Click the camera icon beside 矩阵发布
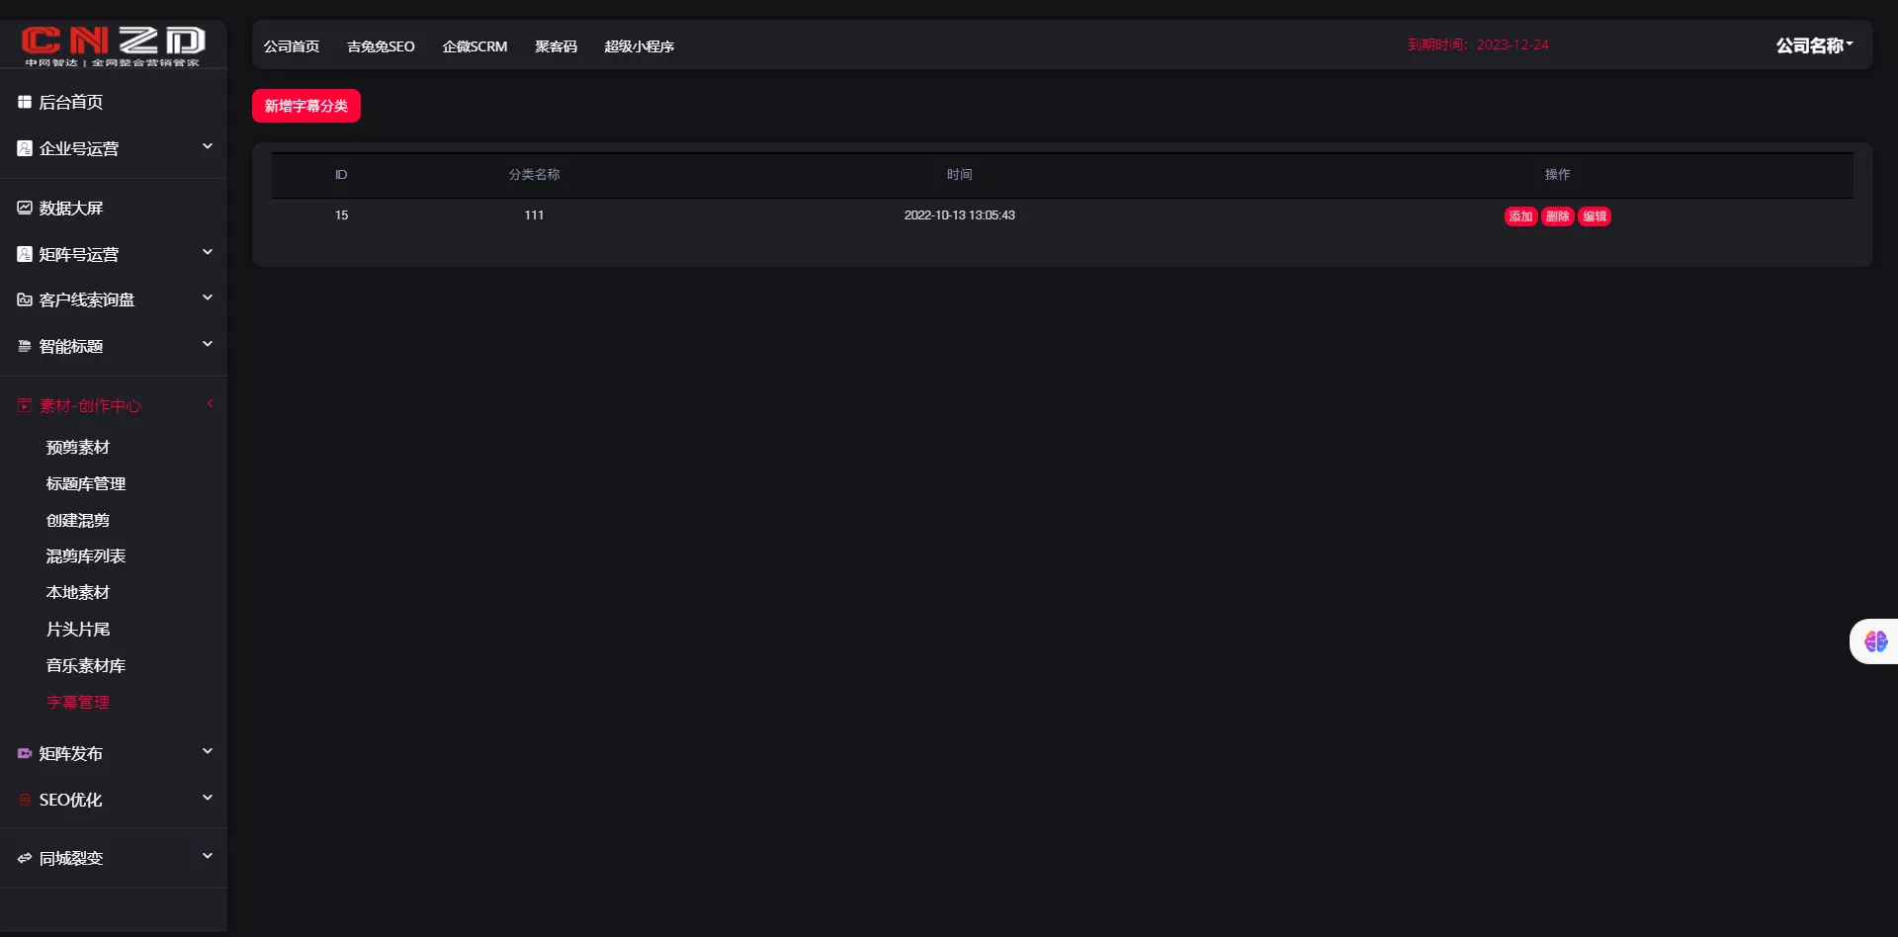 point(25,753)
